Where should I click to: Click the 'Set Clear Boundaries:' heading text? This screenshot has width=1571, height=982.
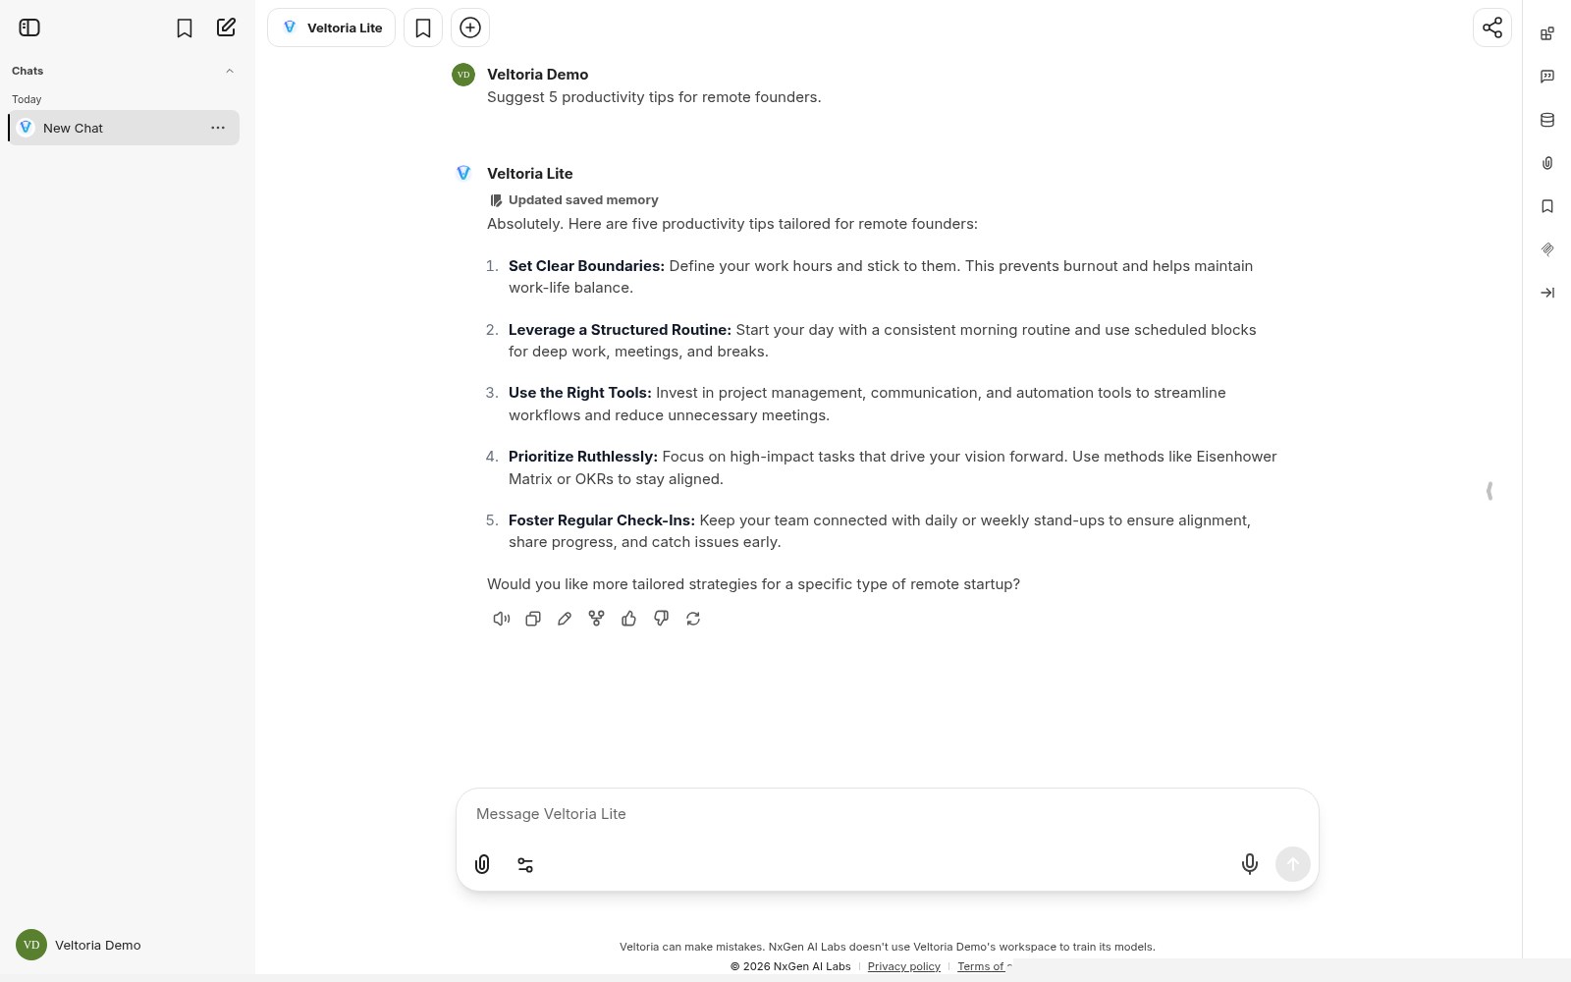[586, 266]
